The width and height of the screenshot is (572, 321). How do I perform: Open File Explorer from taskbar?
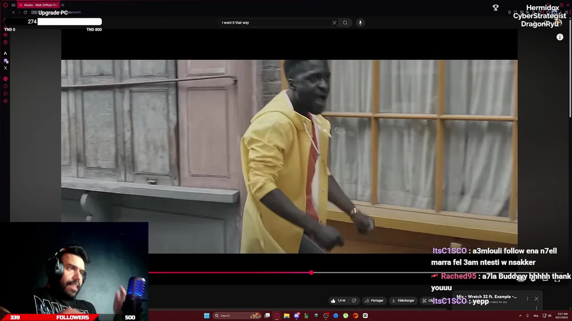pyautogui.click(x=286, y=316)
